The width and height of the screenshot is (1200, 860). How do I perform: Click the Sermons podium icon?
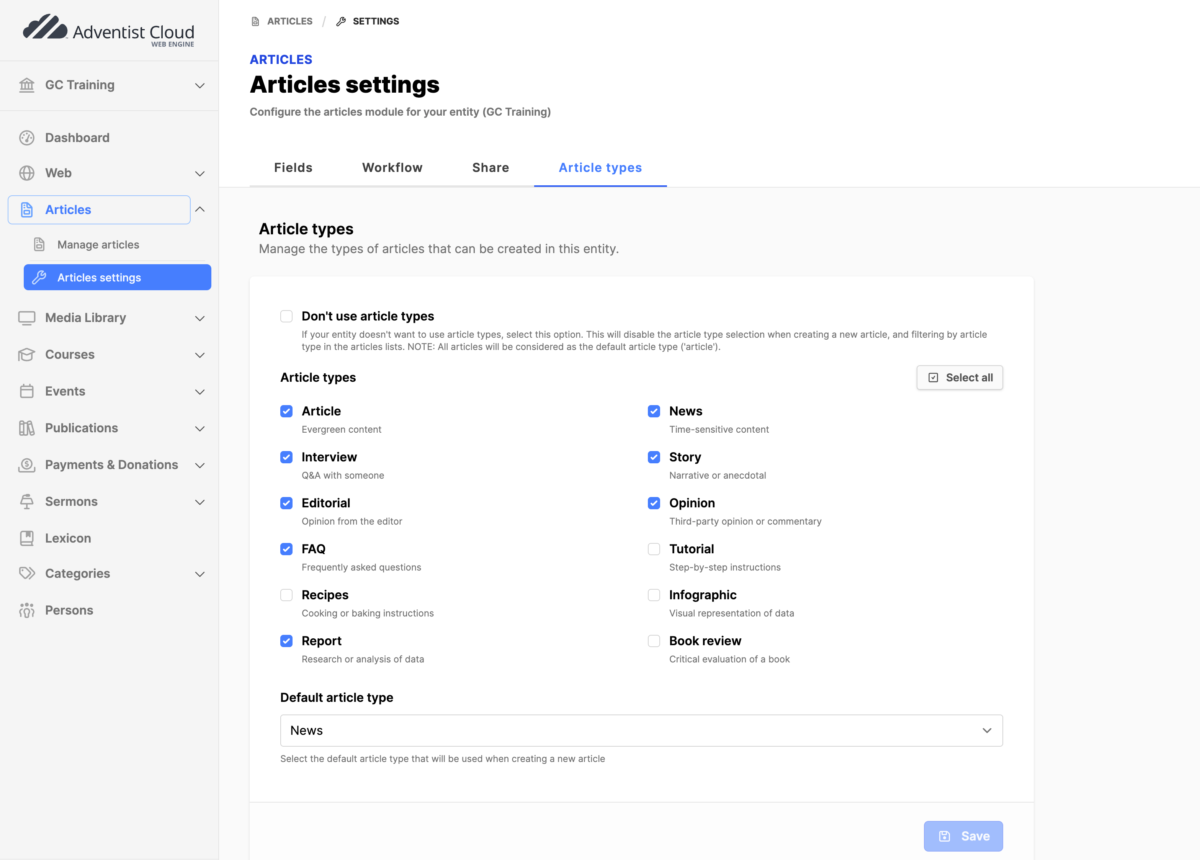pos(26,501)
